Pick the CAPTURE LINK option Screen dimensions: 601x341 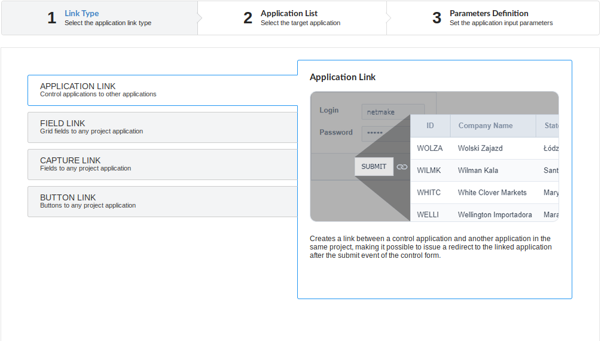pyautogui.click(x=162, y=164)
